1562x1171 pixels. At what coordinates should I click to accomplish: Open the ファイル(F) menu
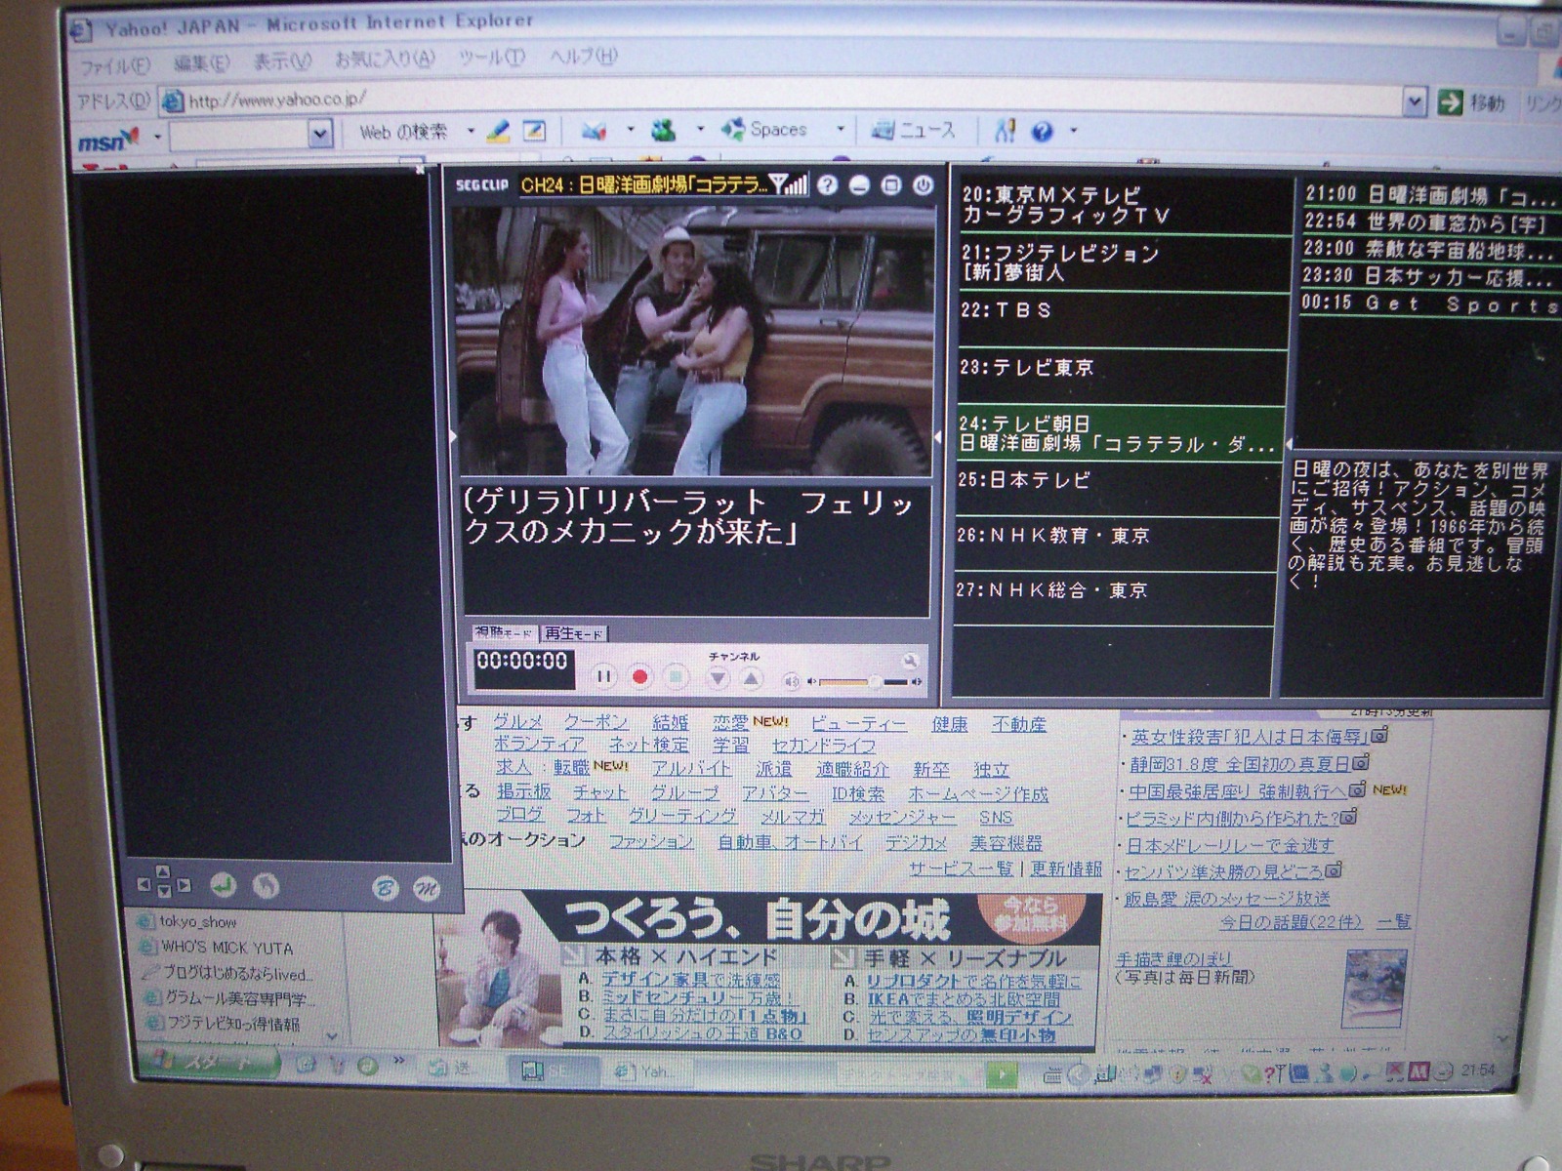pyautogui.click(x=114, y=65)
